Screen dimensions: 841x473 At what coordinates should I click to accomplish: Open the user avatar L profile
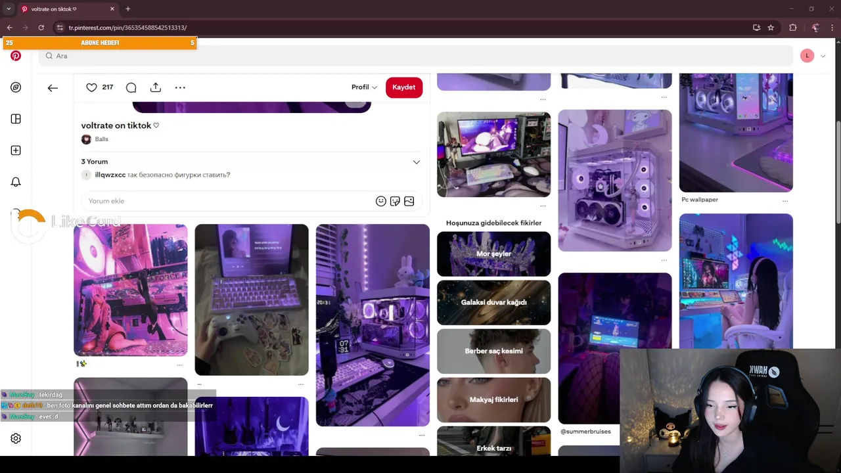(807, 56)
